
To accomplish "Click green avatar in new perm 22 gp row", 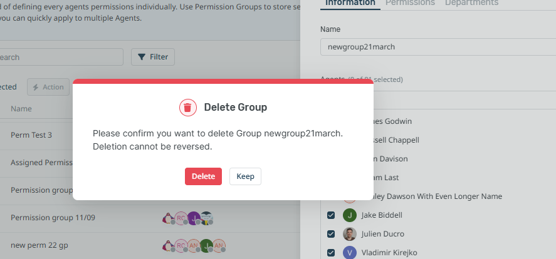I will pyautogui.click(x=206, y=246).
